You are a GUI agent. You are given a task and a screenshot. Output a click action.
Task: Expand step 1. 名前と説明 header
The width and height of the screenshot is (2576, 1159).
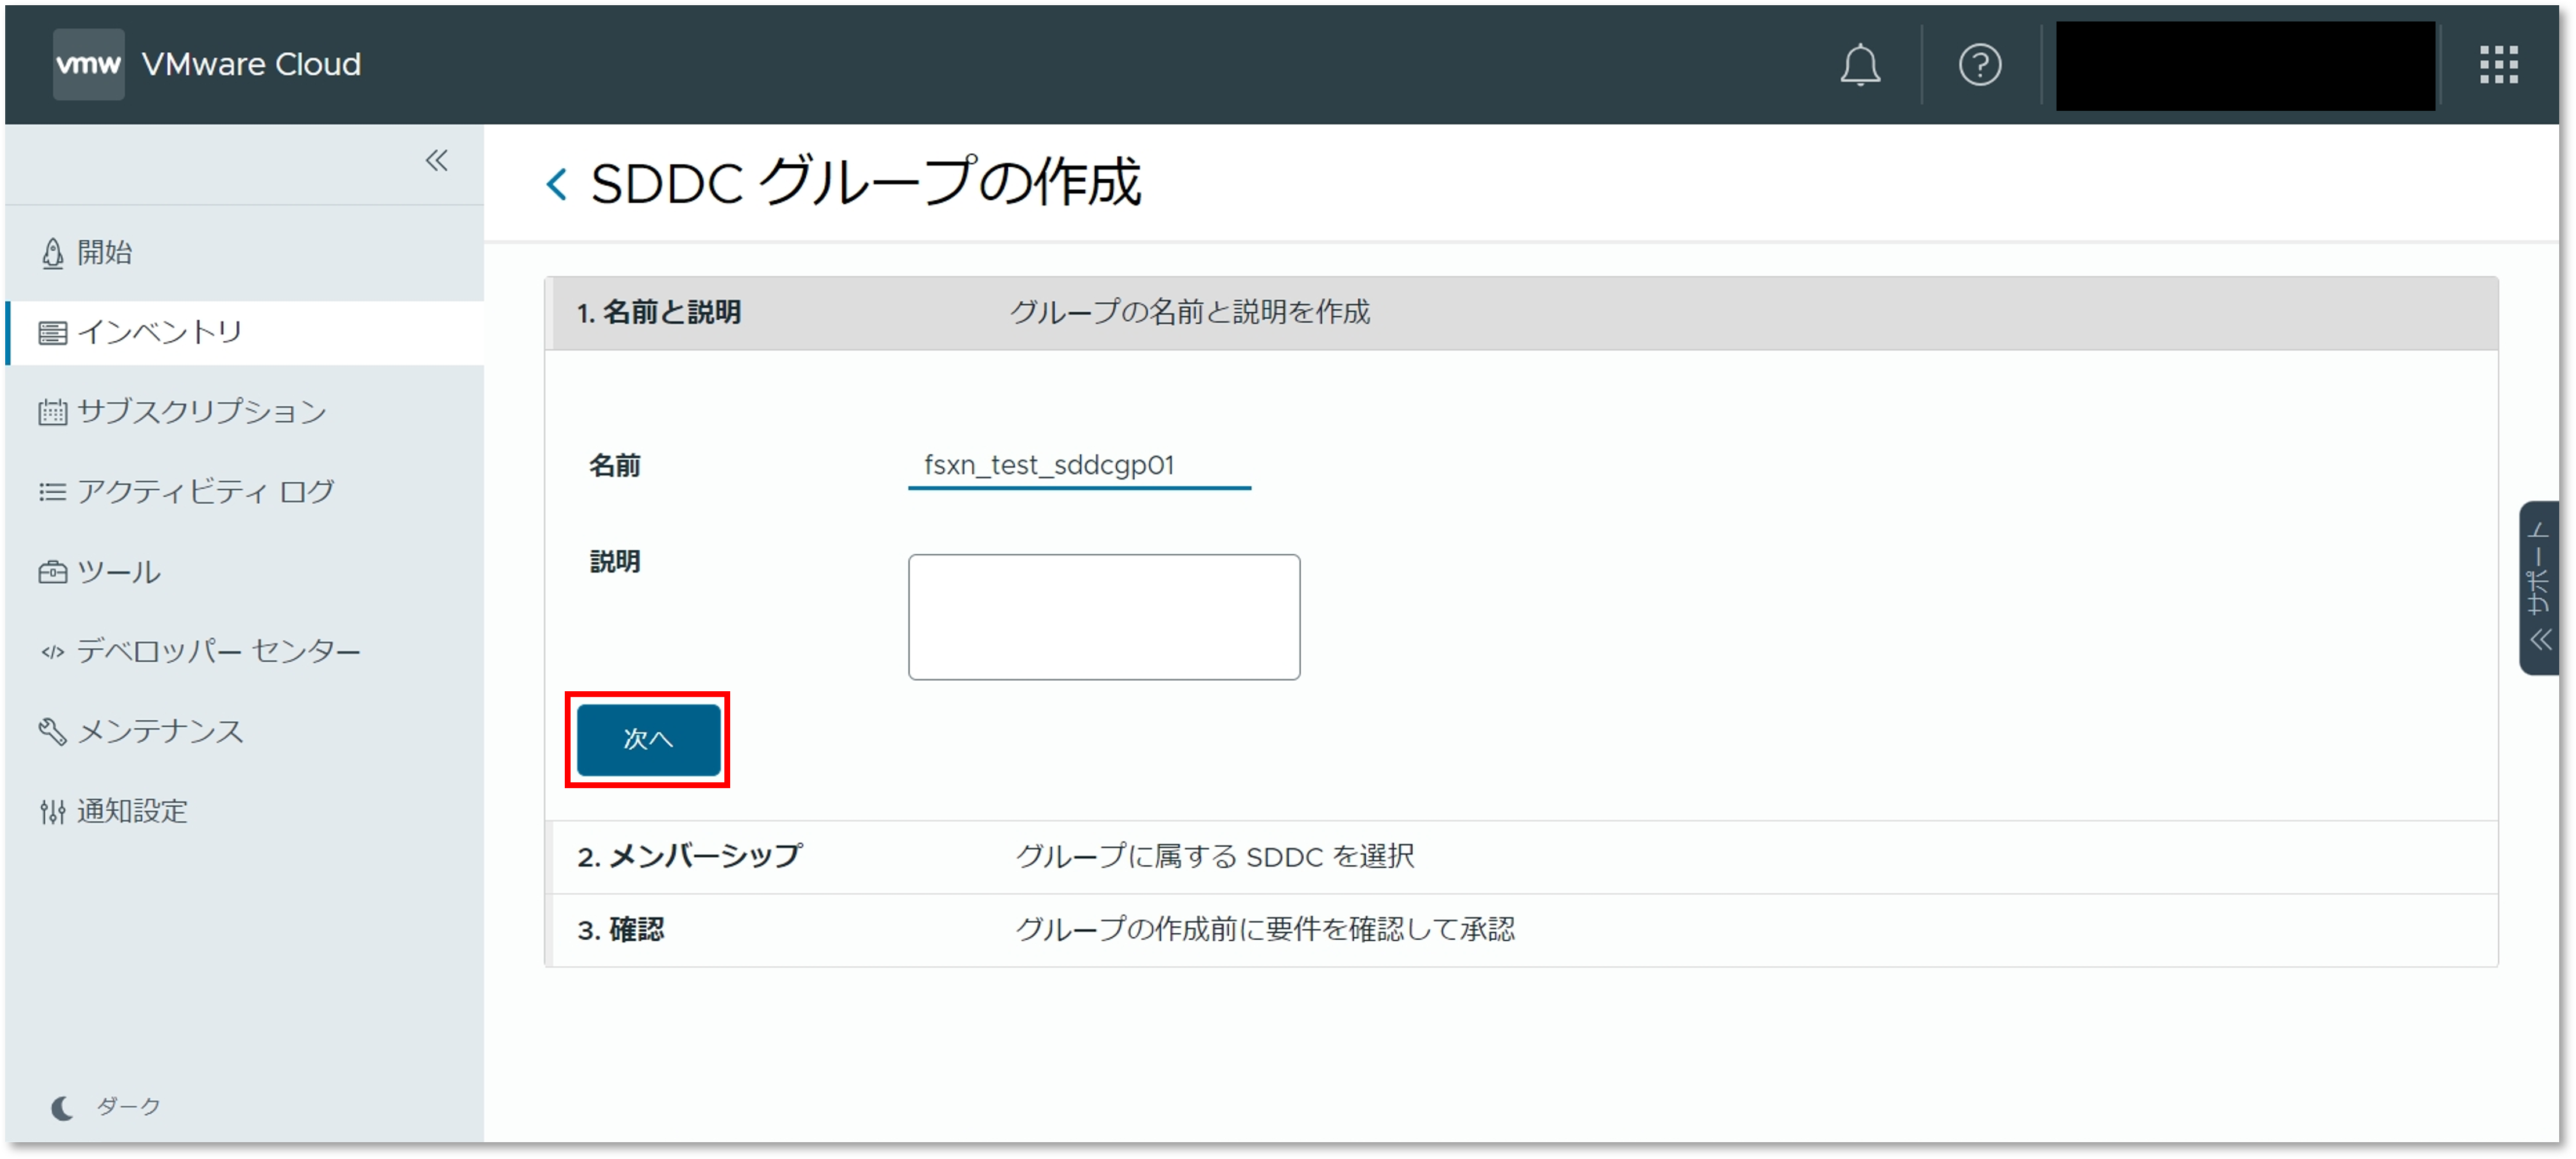tap(1520, 313)
